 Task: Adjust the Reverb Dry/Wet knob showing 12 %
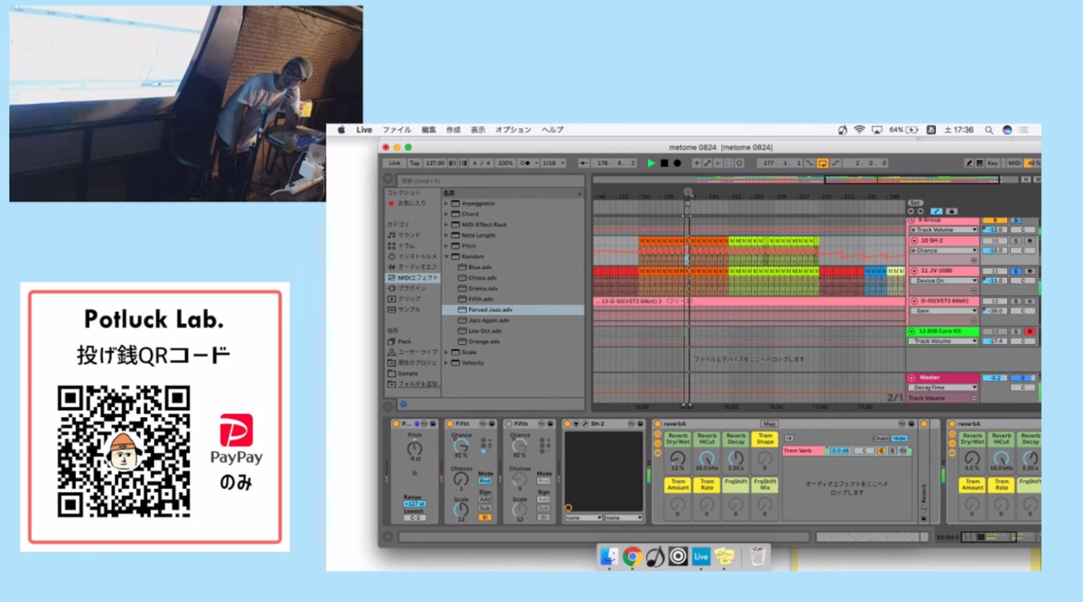click(x=678, y=458)
